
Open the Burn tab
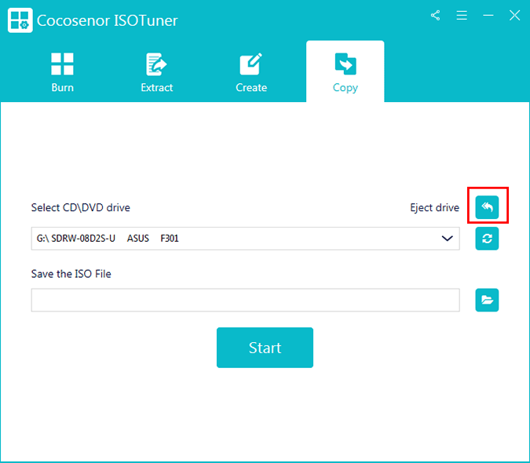[62, 72]
